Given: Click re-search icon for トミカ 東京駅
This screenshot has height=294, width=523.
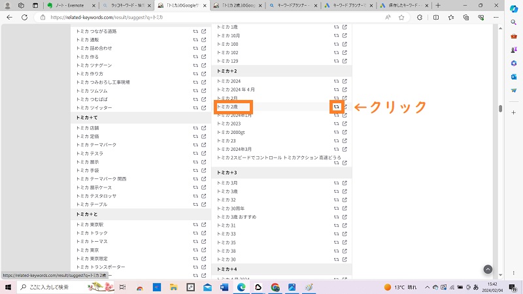Looking at the screenshot, I should [x=195, y=225].
